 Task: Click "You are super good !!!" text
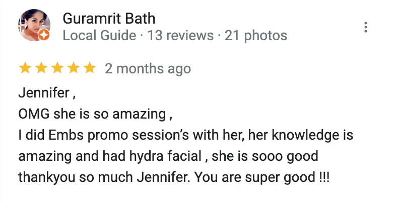point(262,177)
